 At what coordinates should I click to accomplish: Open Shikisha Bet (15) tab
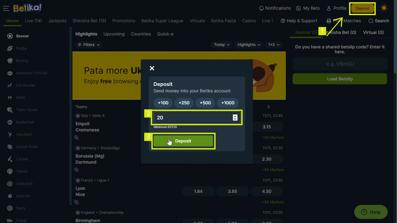point(89,21)
